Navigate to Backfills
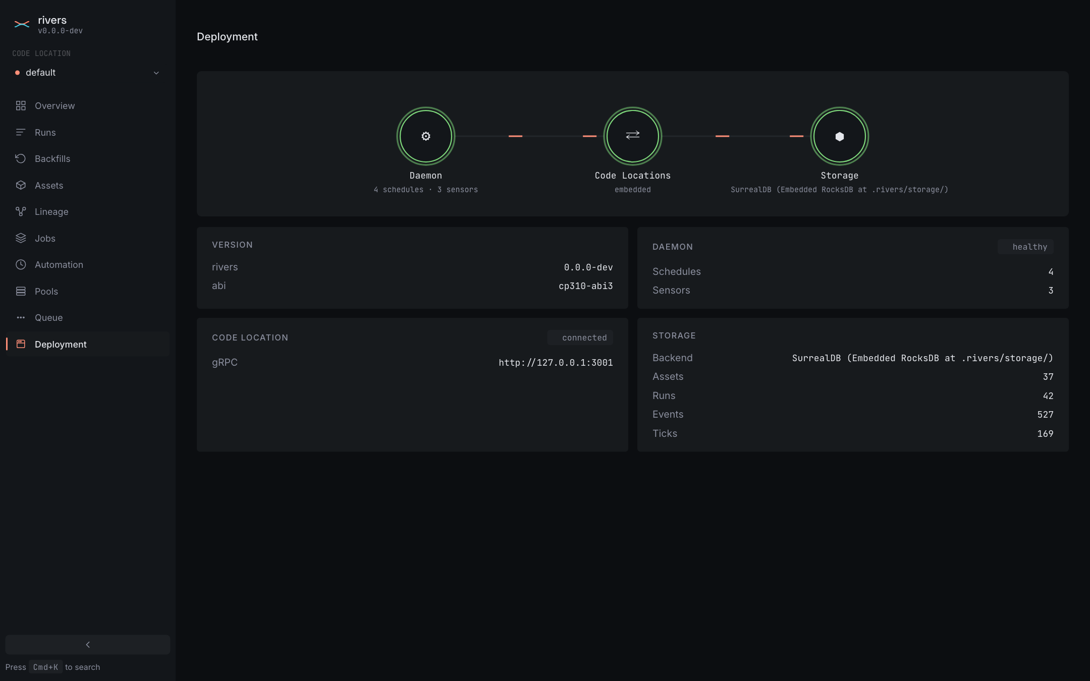The width and height of the screenshot is (1090, 681). click(x=87, y=158)
